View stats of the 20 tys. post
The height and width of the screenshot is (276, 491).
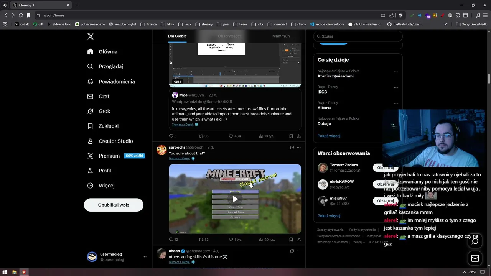click(267, 240)
